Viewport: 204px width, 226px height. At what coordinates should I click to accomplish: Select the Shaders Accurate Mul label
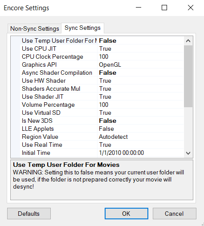click(x=51, y=89)
